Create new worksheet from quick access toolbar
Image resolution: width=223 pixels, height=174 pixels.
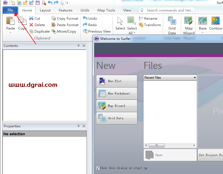pos(19,3)
